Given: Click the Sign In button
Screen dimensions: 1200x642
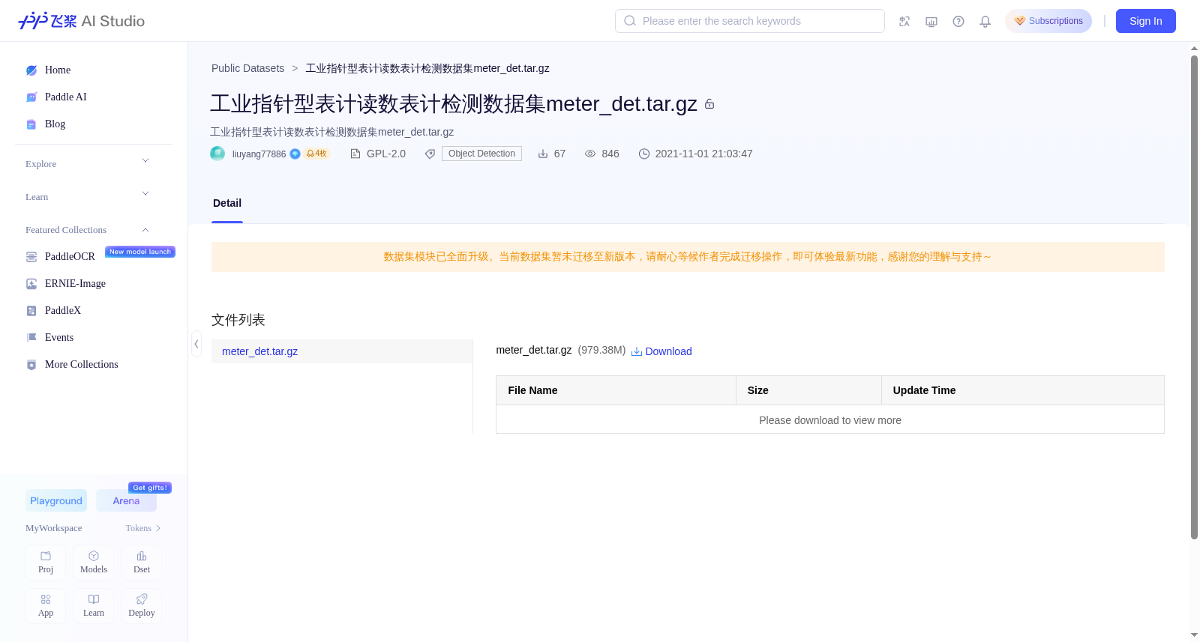Looking at the screenshot, I should [x=1146, y=21].
